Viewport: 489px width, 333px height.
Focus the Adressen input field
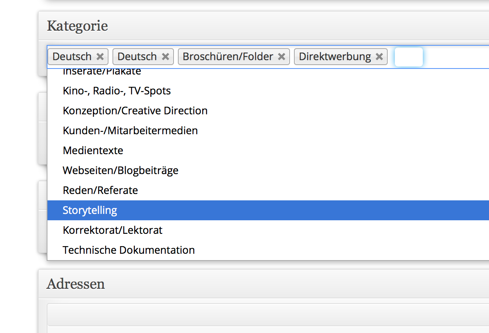click(268, 315)
